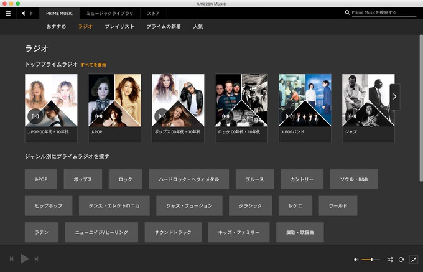Show next radio stations with chevron
This screenshot has width=423, height=272.
click(394, 96)
